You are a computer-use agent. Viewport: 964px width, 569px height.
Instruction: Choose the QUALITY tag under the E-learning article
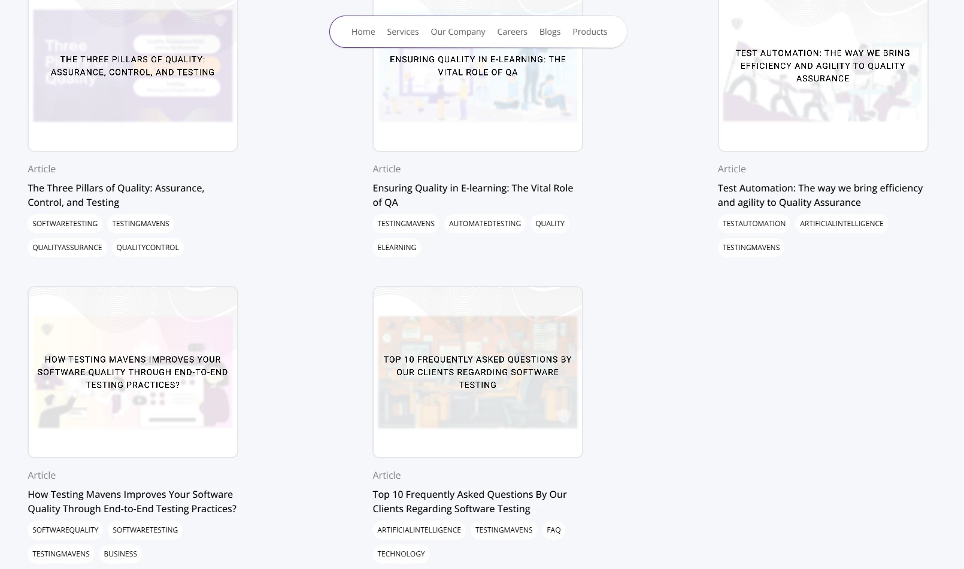pyautogui.click(x=550, y=224)
